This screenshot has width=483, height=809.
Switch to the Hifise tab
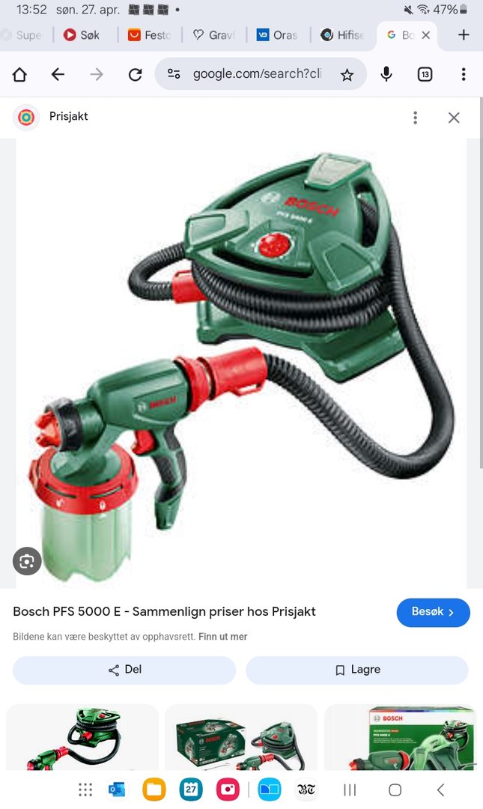(343, 35)
